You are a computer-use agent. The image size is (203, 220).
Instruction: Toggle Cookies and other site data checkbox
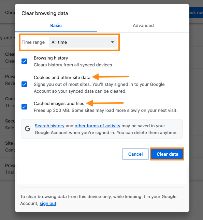coord(24,84)
